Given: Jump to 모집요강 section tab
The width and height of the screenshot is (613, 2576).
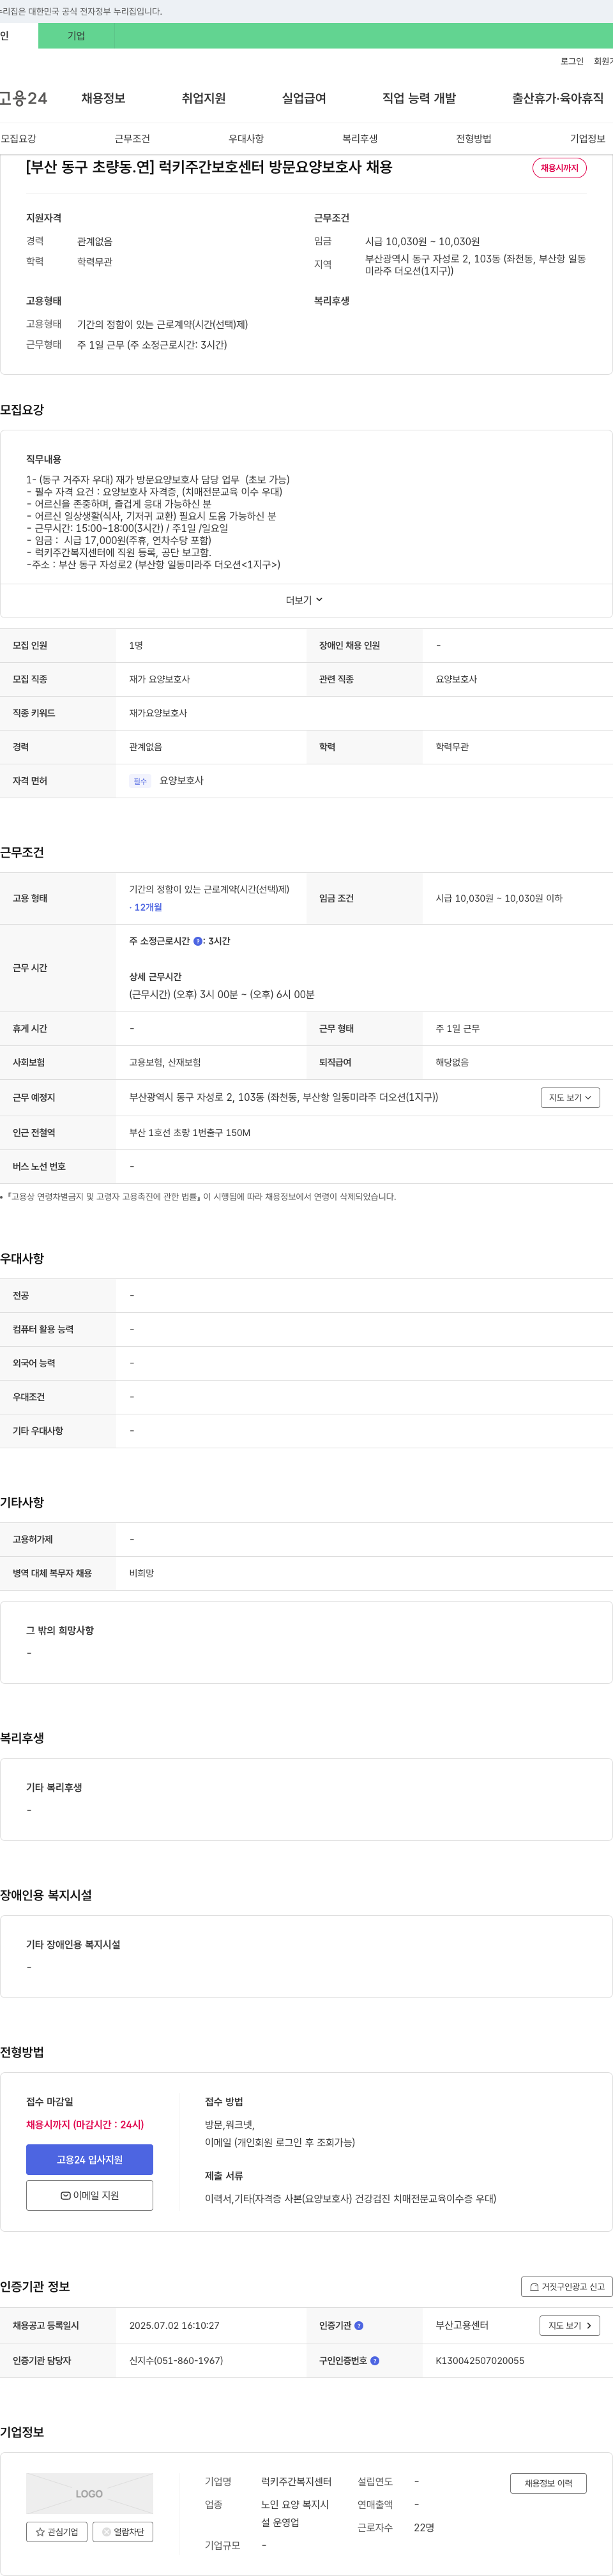Looking at the screenshot, I should (x=18, y=138).
